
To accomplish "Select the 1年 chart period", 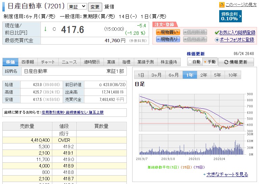I will 190,75.
